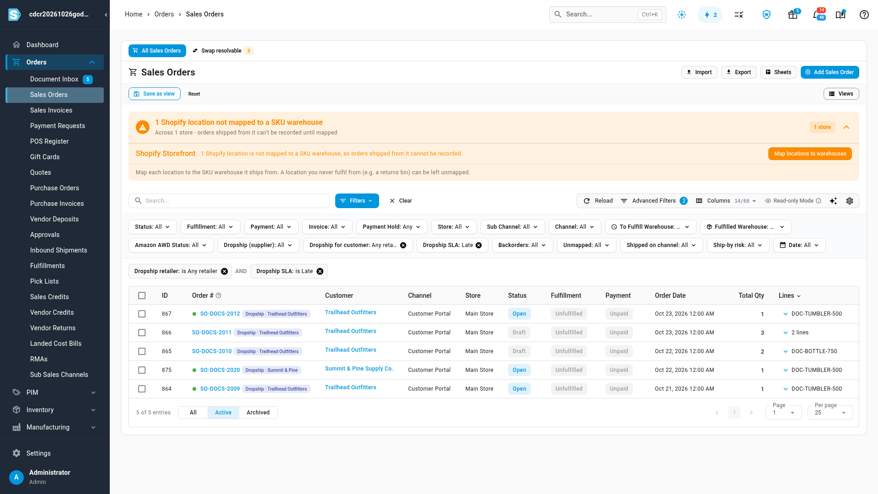Click the Add Sales Order button
The width and height of the screenshot is (878, 494).
(x=830, y=72)
